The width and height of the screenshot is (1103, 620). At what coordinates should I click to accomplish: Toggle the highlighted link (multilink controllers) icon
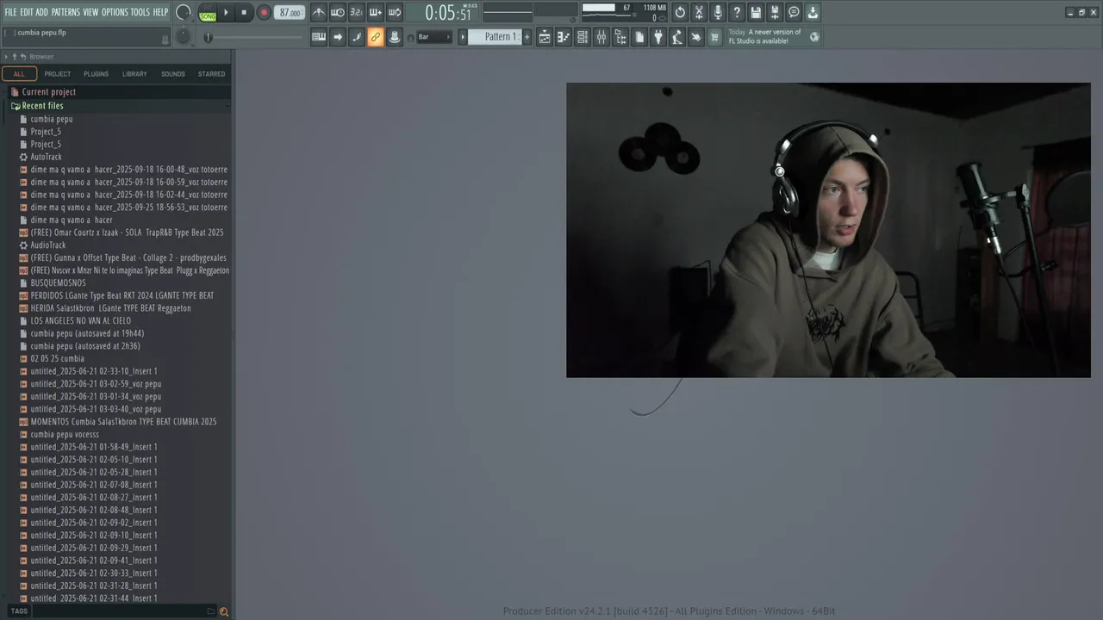click(x=376, y=37)
